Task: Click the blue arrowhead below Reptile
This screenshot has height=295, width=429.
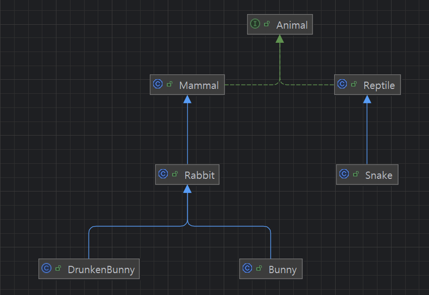Action: (367, 99)
